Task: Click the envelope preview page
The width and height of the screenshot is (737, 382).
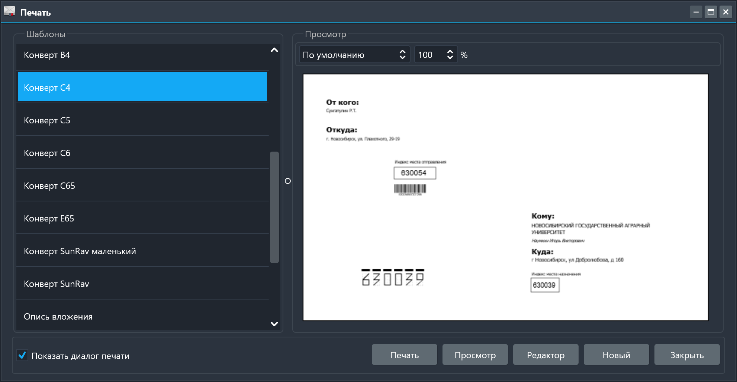Action: pos(506,197)
